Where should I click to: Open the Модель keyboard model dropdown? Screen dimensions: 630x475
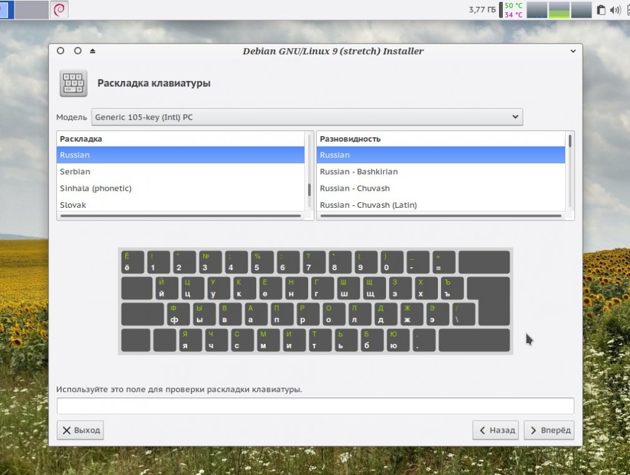[x=307, y=117]
